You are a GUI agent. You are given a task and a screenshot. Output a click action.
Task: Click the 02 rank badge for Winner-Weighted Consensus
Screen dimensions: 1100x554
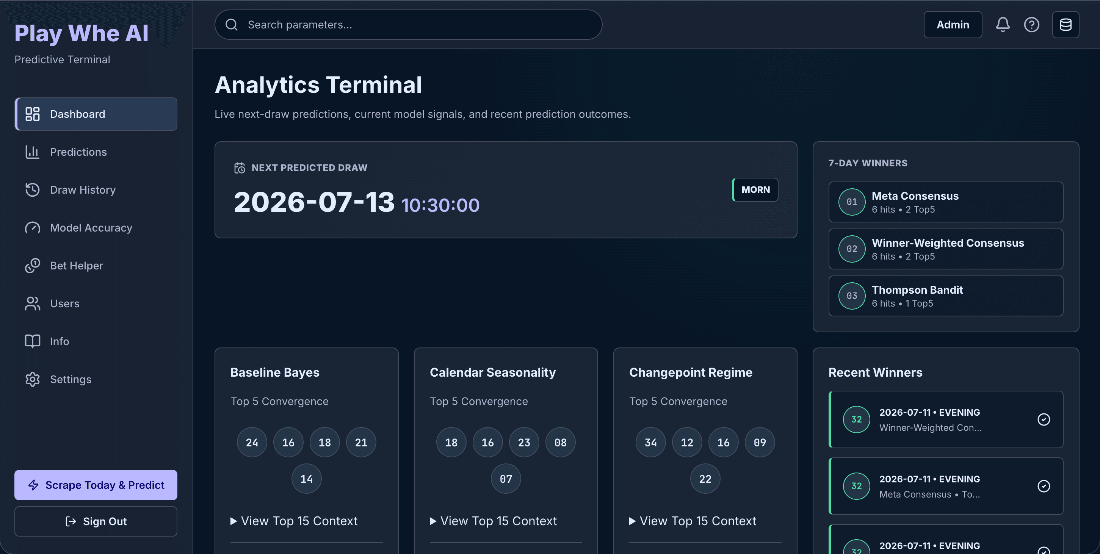(852, 249)
